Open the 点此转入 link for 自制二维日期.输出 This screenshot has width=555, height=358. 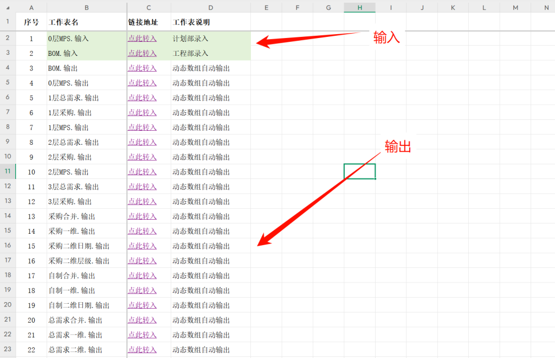click(x=142, y=305)
